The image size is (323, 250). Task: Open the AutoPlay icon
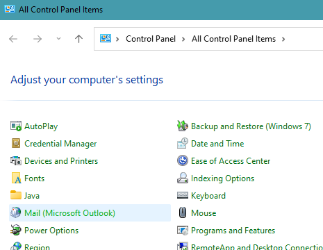click(x=16, y=126)
